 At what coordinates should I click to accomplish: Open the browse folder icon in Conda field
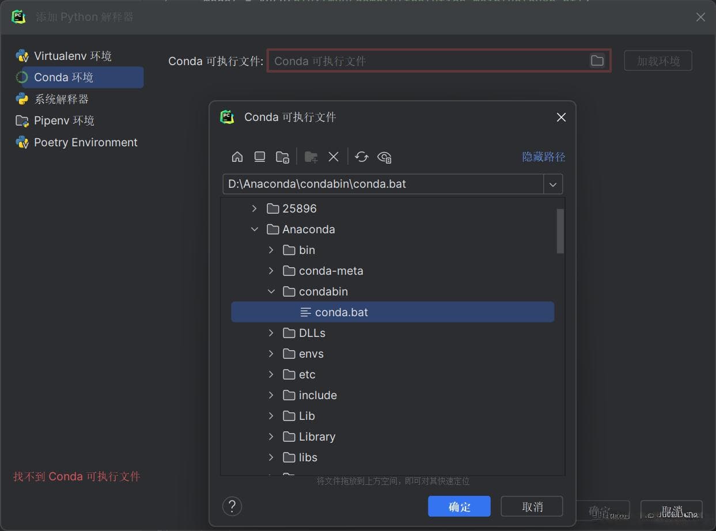(597, 60)
